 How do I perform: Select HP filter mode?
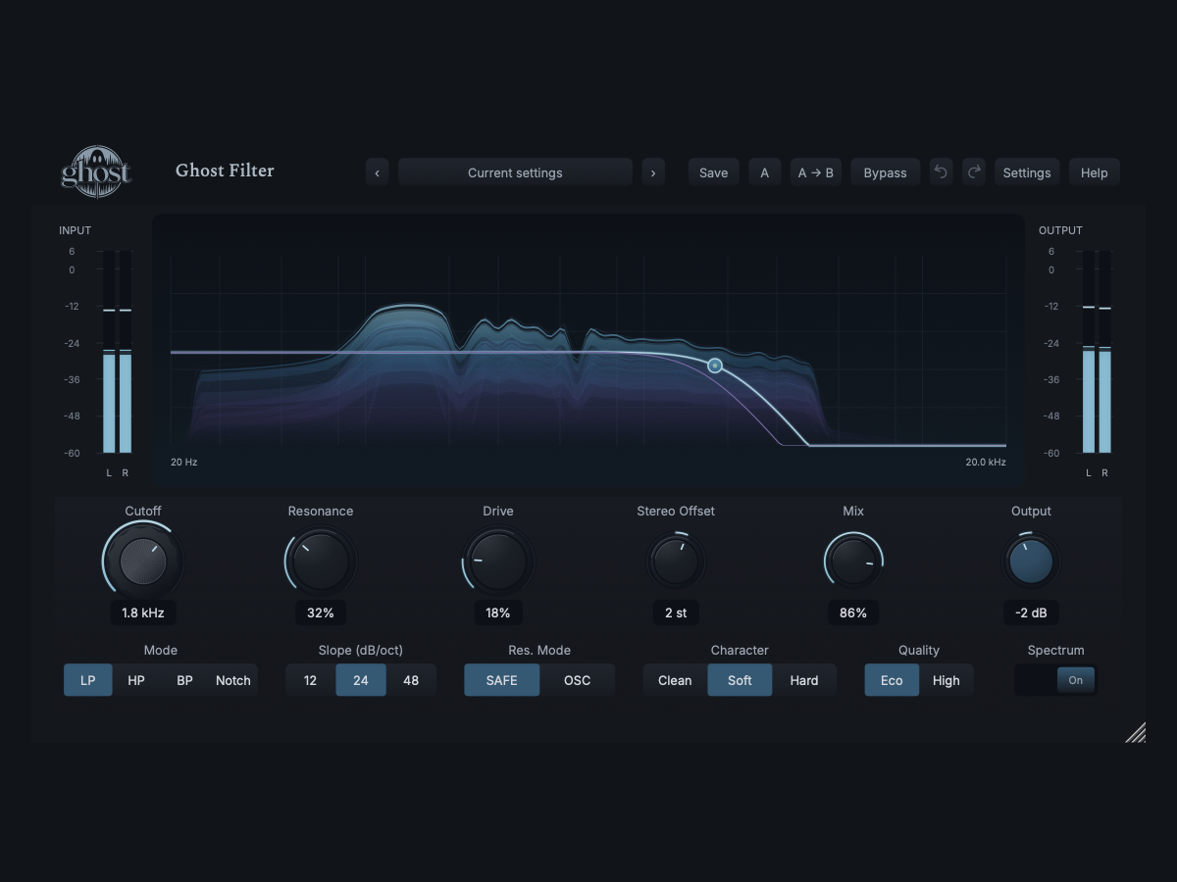136,680
